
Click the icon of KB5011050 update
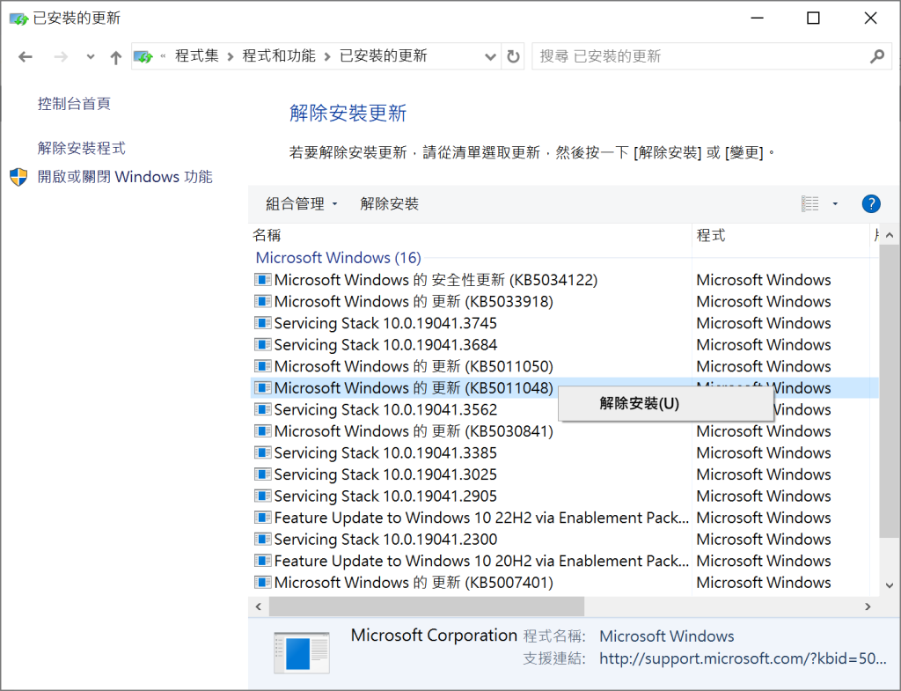[262, 366]
